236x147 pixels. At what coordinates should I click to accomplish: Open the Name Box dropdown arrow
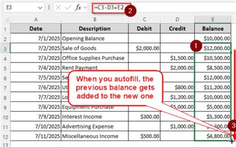click(40, 8)
